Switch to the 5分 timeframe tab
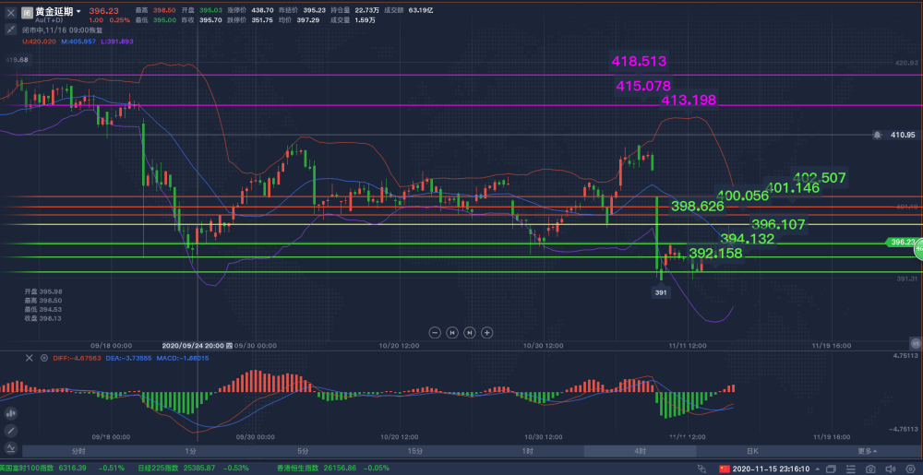This screenshot has width=923, height=475. click(303, 451)
